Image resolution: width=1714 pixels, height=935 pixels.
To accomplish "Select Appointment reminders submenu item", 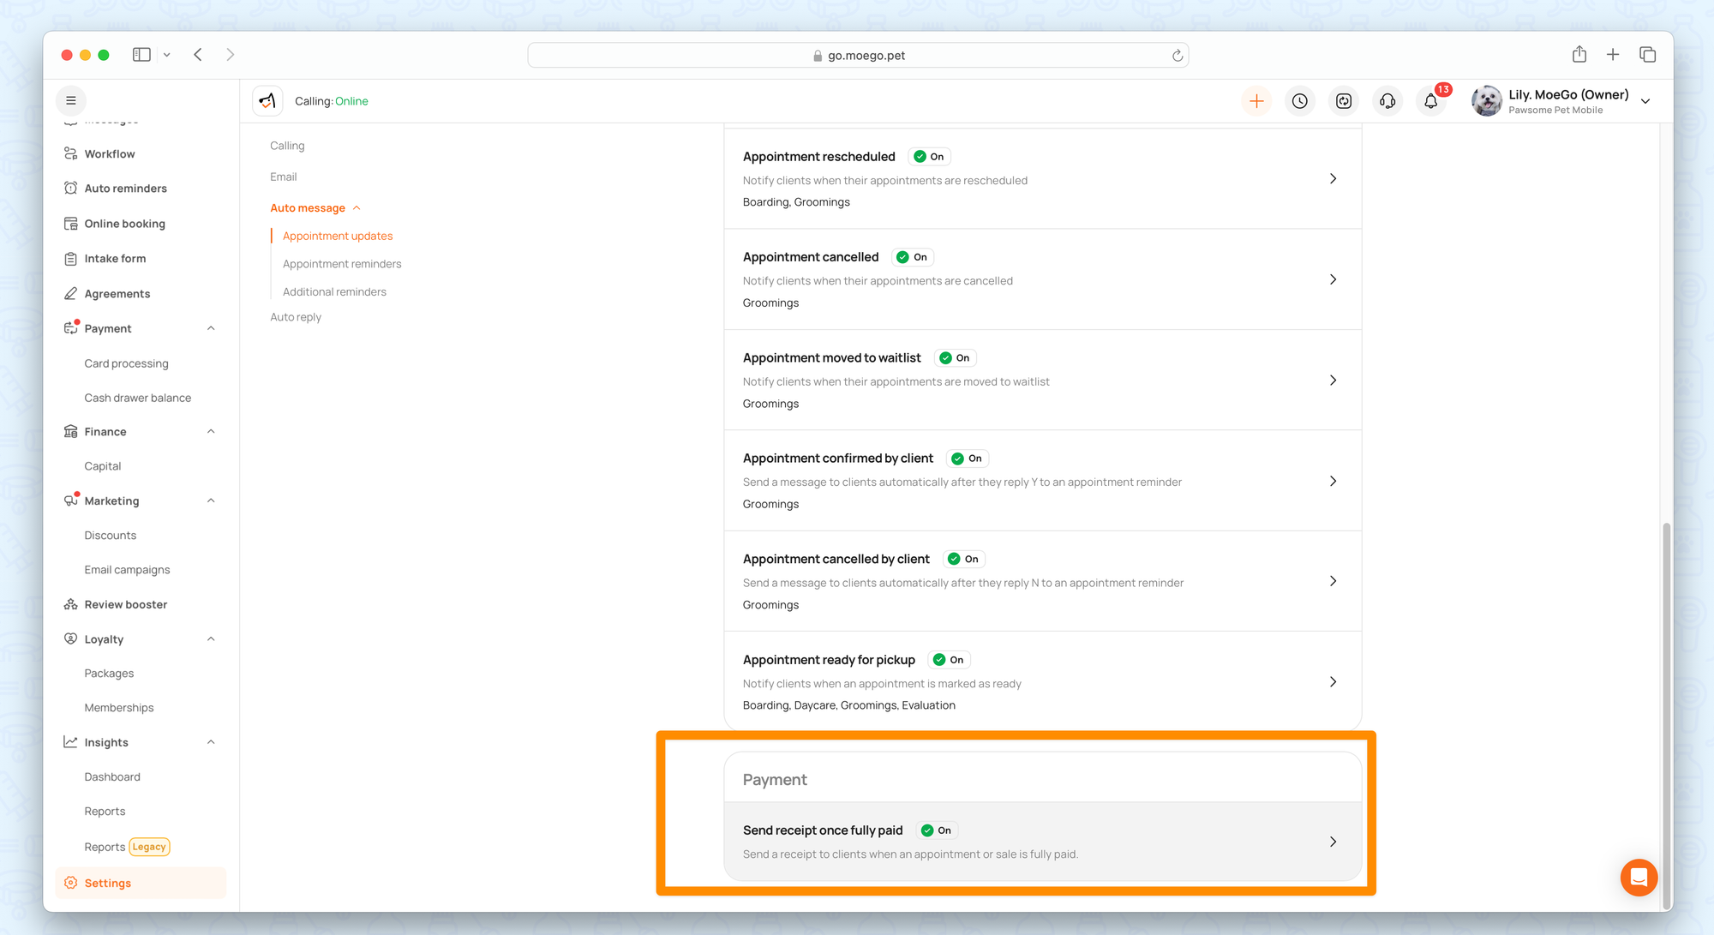I will [342, 264].
